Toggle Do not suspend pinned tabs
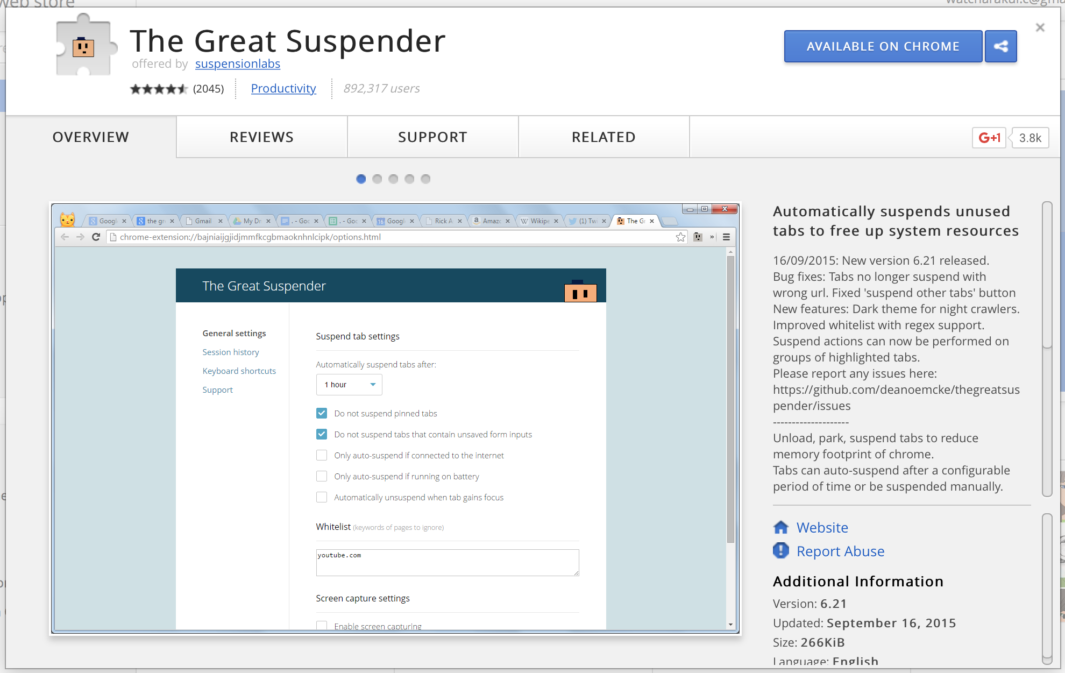The height and width of the screenshot is (673, 1065). tap(322, 413)
